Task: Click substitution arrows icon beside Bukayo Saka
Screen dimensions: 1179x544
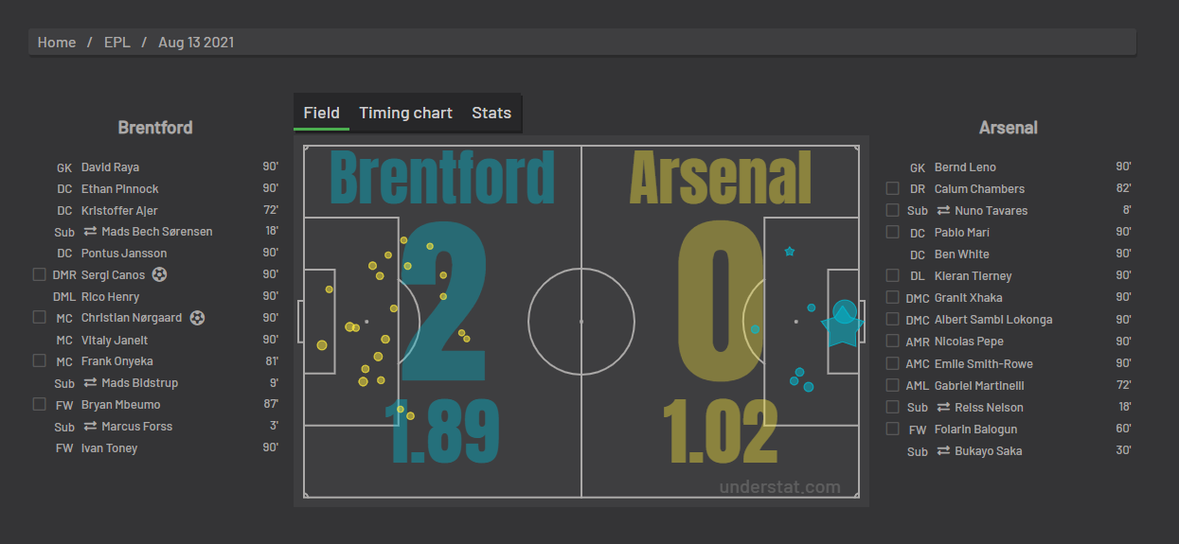Action: (x=944, y=451)
